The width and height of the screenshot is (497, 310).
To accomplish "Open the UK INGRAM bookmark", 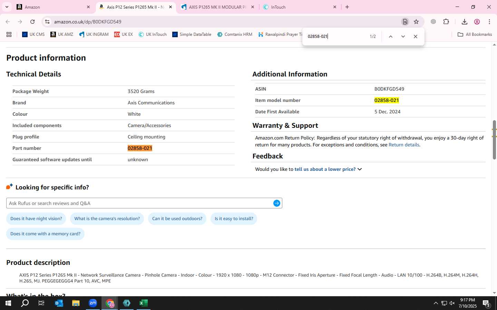I will (x=94, y=34).
